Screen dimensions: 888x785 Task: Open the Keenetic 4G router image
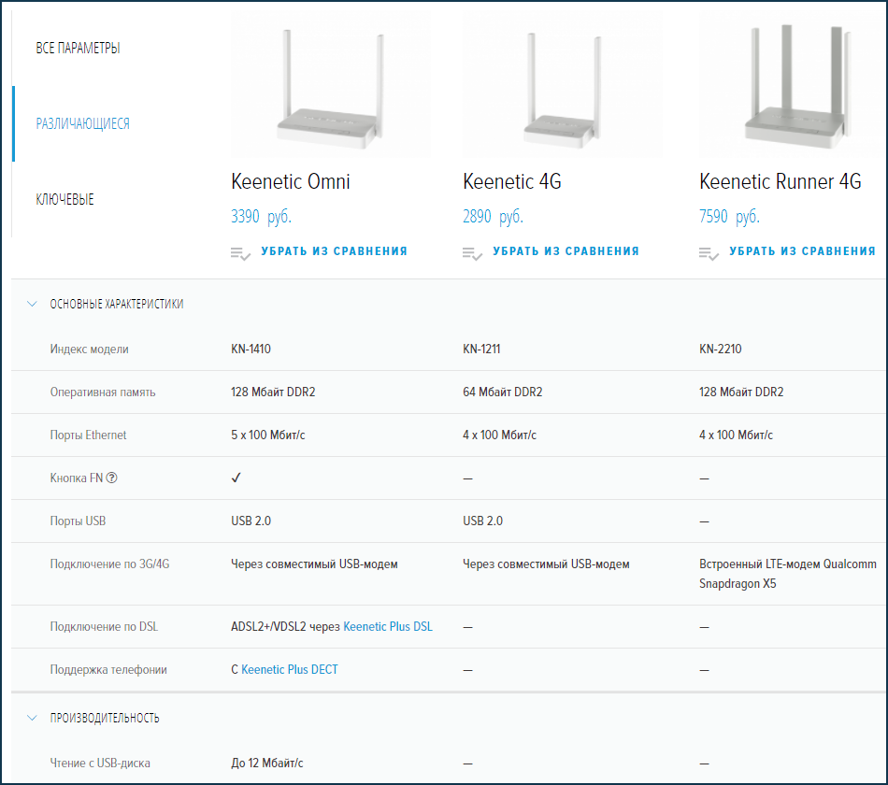(562, 89)
